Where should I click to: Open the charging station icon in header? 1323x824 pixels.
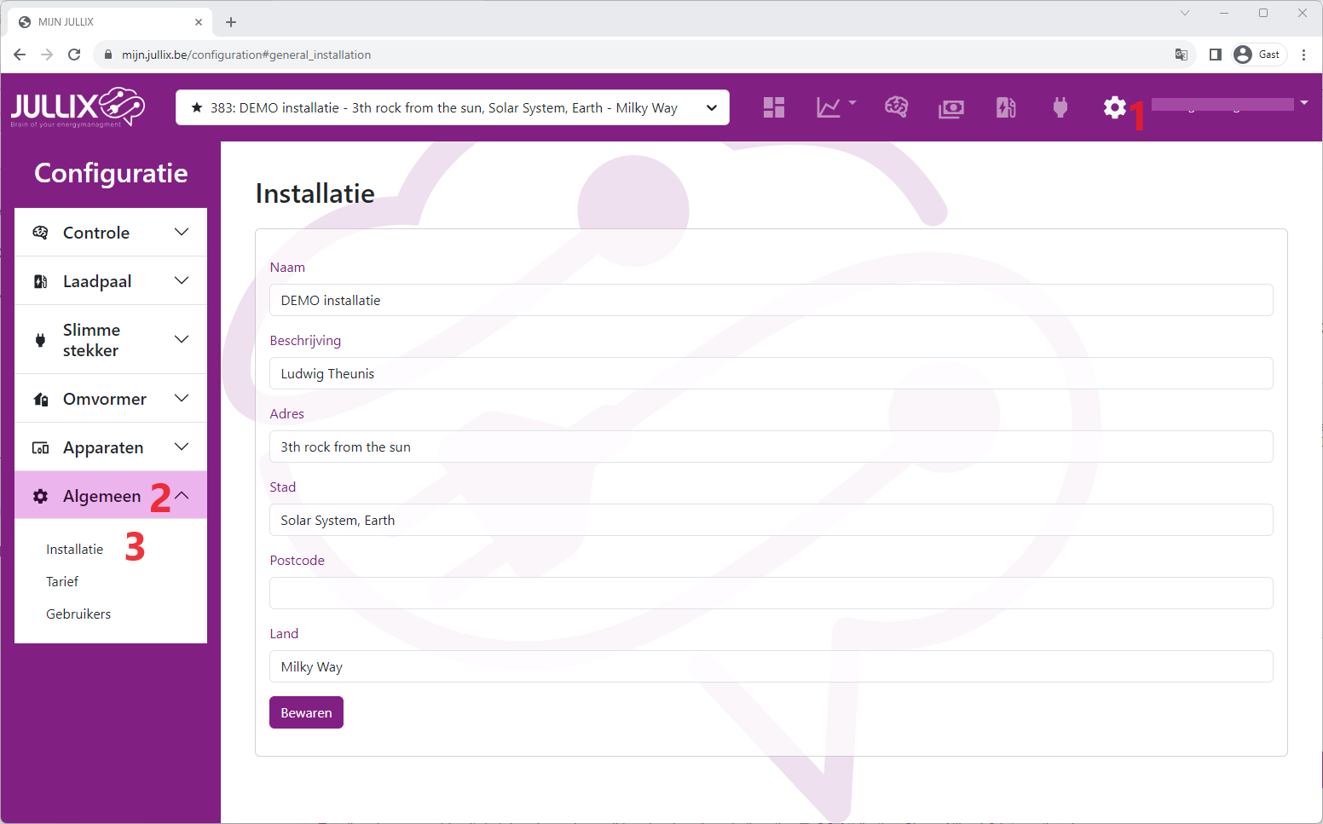tap(1006, 107)
